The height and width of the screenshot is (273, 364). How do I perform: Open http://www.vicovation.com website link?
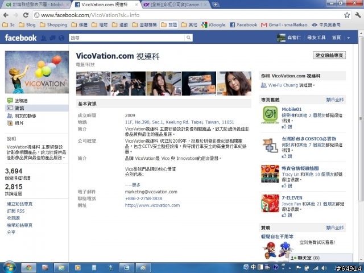coord(152,205)
